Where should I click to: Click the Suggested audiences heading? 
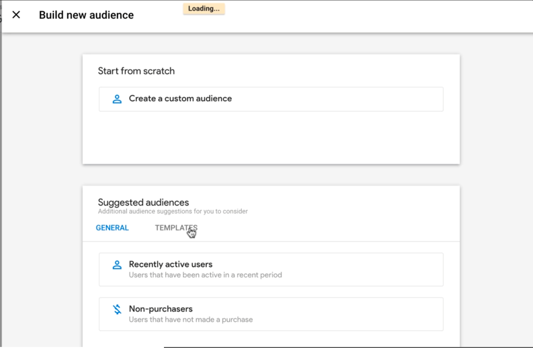(144, 202)
